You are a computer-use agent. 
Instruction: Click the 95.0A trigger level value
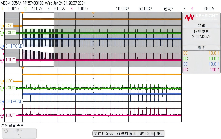(x=209, y=9)
